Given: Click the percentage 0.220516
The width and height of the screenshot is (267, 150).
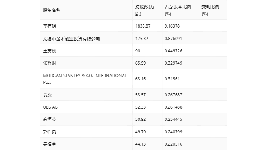Looking at the screenshot, I should click(173, 144).
